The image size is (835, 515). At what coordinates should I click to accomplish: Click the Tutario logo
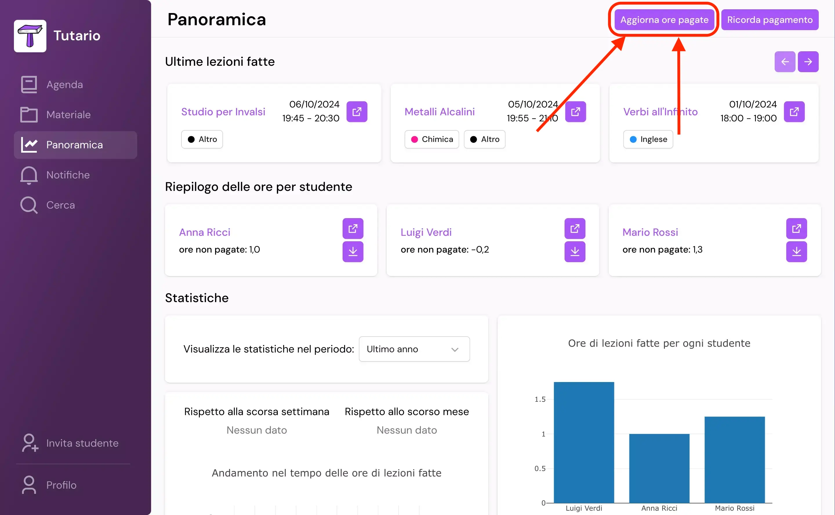tap(30, 36)
